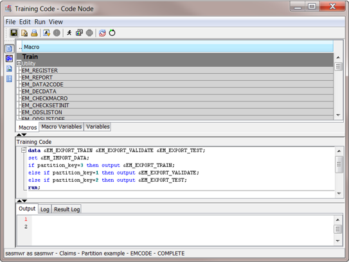Click the gray octagon Stop toolbar icon
Image resolution: width=349 pixels, height=262 pixels.
point(89,33)
